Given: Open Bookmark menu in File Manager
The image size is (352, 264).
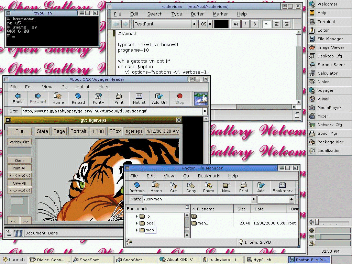Looking at the screenshot, I should (x=209, y=176).
